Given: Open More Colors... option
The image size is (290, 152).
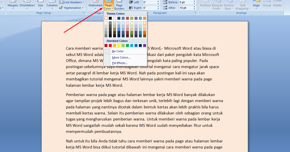Looking at the screenshot, I should pos(125,57).
